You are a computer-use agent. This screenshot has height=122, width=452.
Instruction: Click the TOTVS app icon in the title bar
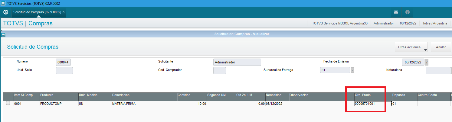[x=3, y=3]
